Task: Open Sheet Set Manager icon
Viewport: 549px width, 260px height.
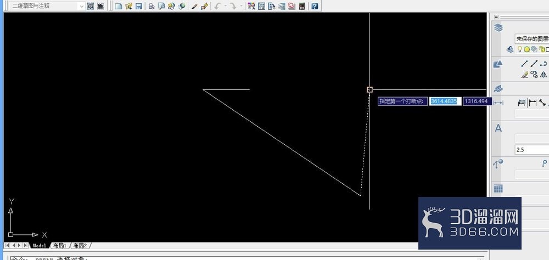Action: (282, 6)
